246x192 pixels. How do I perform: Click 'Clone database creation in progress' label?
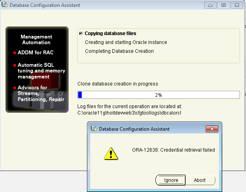118,84
